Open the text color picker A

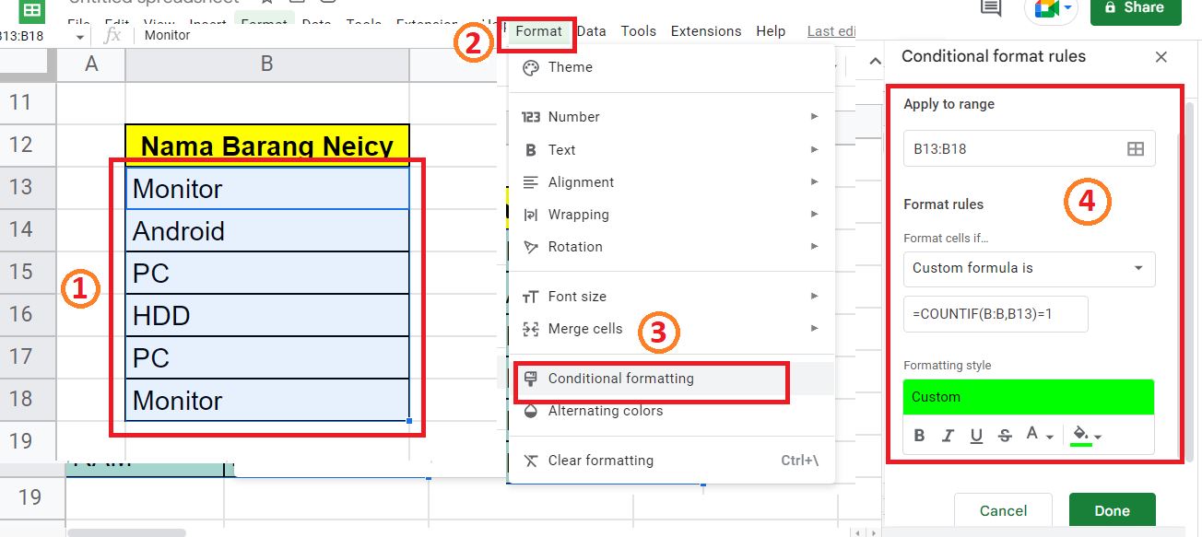1039,436
